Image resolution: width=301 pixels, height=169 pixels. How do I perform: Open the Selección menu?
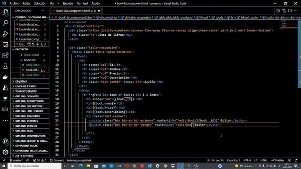[40, 3]
